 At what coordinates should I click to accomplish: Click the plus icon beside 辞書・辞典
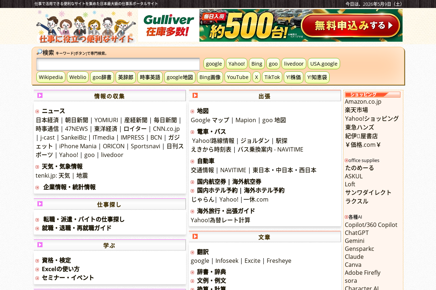(192, 273)
